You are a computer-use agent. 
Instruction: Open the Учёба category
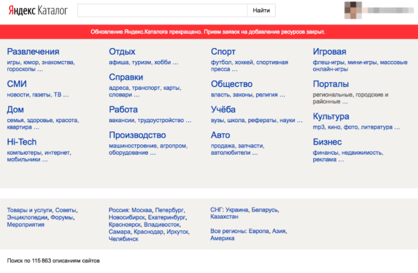[x=223, y=109]
